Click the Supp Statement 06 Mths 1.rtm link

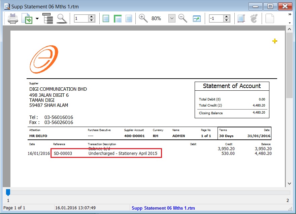163,208
